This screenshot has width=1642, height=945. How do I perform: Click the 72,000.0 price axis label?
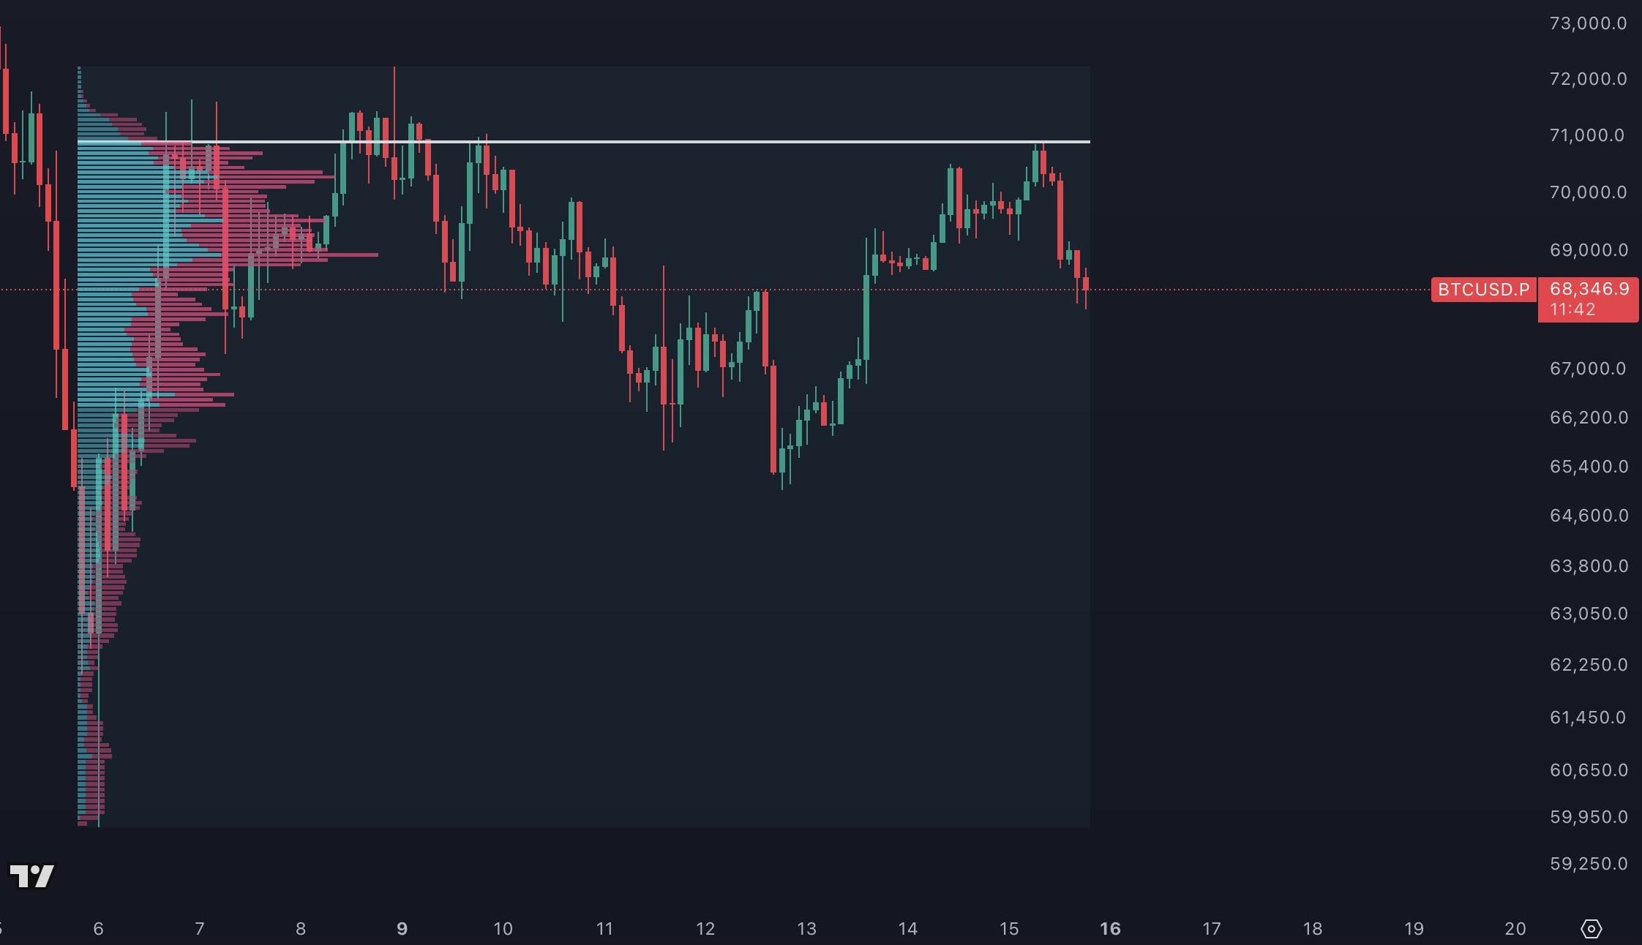pos(1588,79)
